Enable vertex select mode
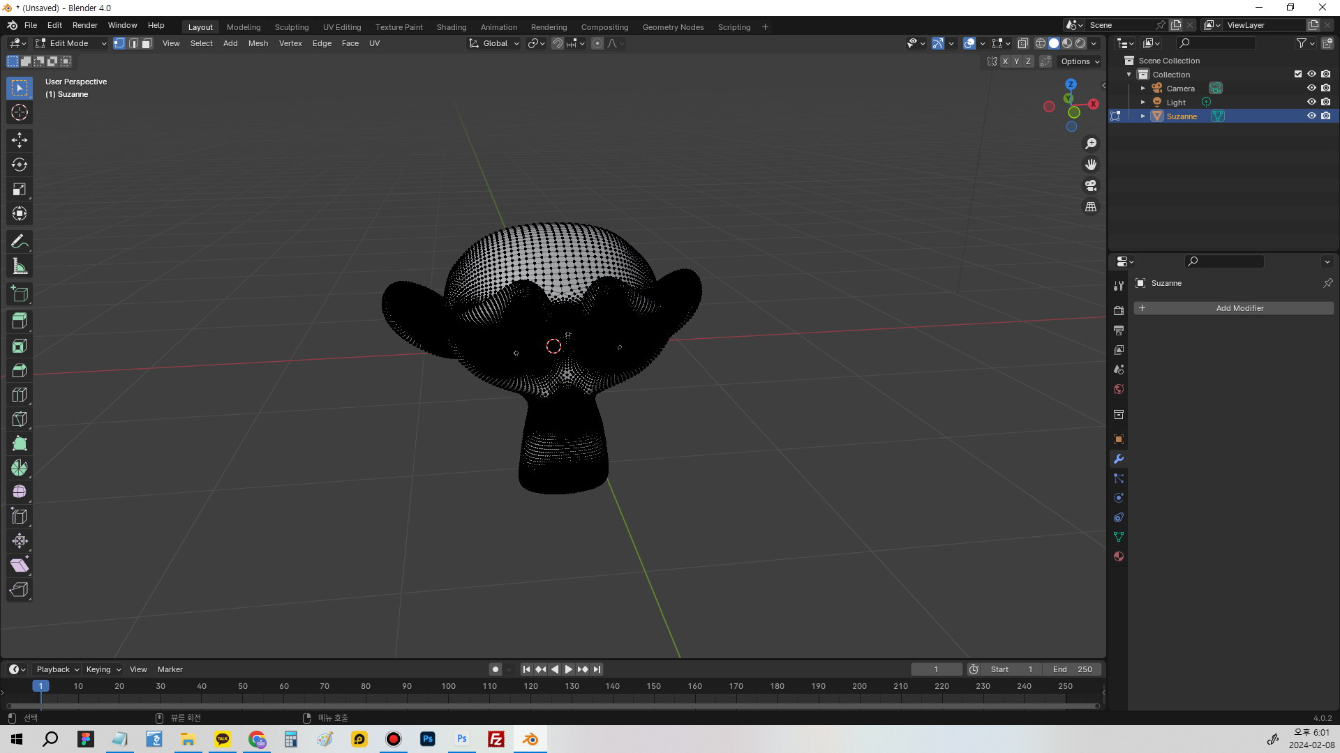Screen dimensions: 1340x753 coord(119,43)
